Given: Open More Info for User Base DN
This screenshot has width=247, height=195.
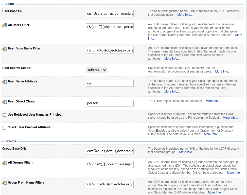Looking at the screenshot, I should [x=185, y=15].
